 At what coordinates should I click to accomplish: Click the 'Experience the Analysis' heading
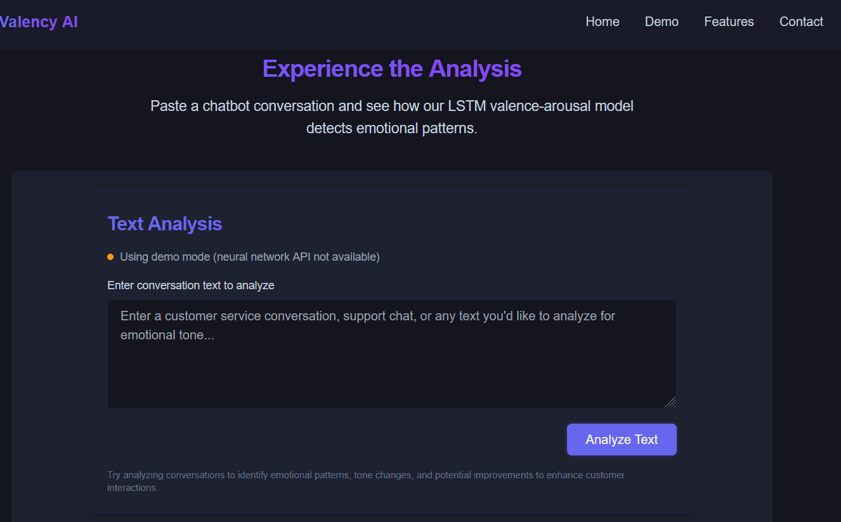(392, 69)
